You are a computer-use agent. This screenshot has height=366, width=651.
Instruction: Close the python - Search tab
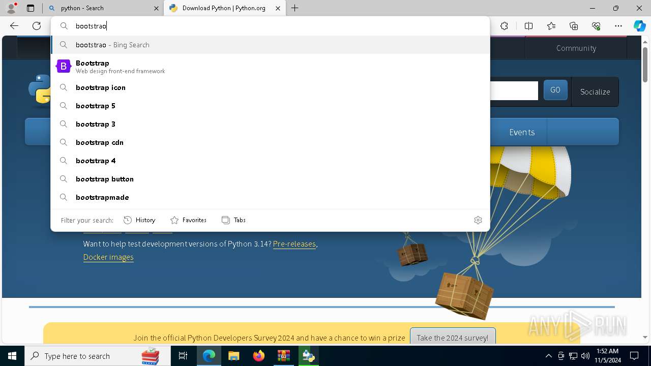[156, 8]
